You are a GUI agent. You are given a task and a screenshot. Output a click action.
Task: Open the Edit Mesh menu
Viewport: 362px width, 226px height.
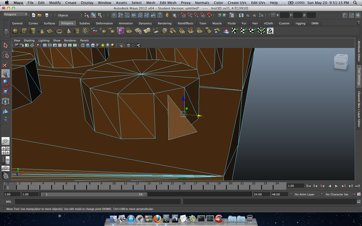coord(168,3)
